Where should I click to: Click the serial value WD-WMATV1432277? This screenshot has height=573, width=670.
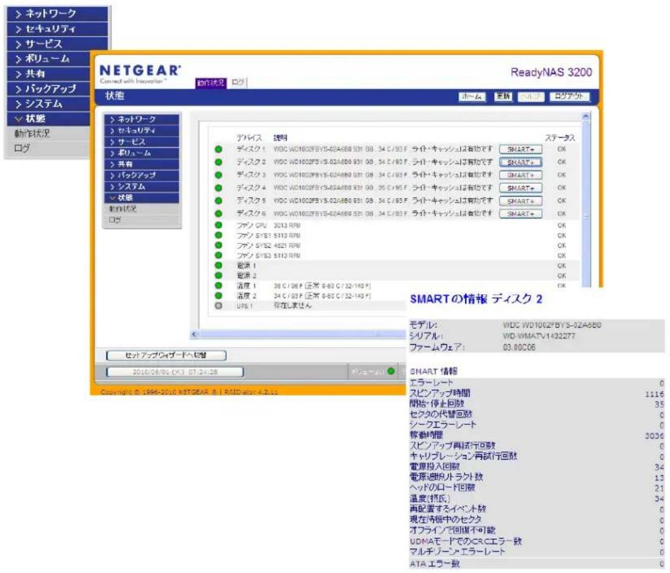[539, 336]
